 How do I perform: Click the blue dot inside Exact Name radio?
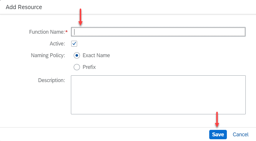point(77,55)
